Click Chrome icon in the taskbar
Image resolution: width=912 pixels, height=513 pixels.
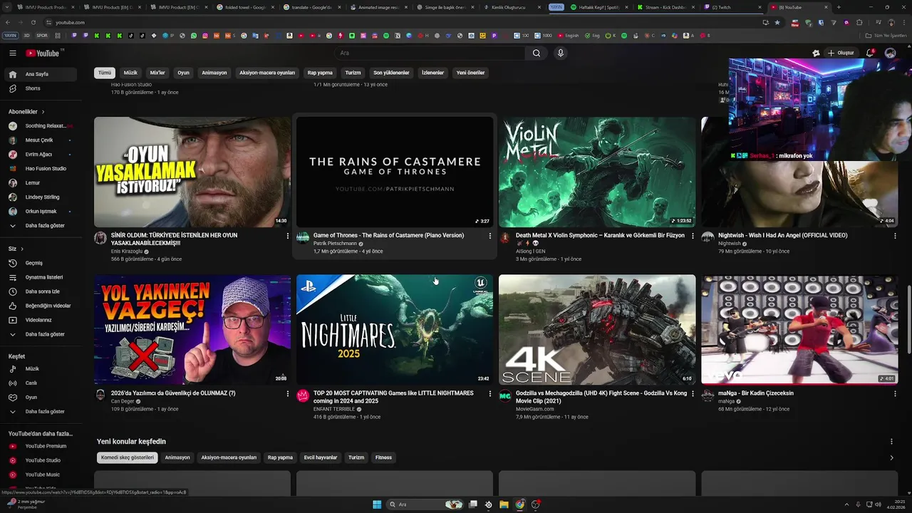coord(519,504)
